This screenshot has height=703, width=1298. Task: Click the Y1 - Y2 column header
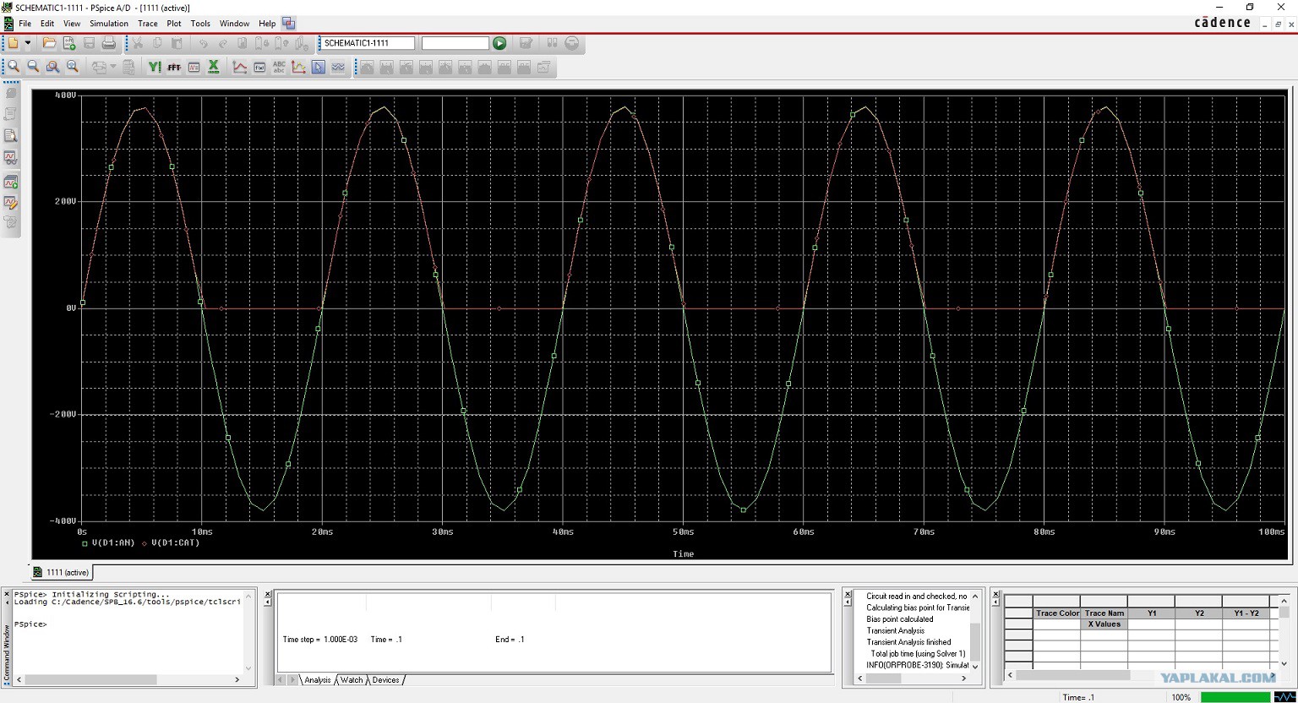(x=1246, y=613)
